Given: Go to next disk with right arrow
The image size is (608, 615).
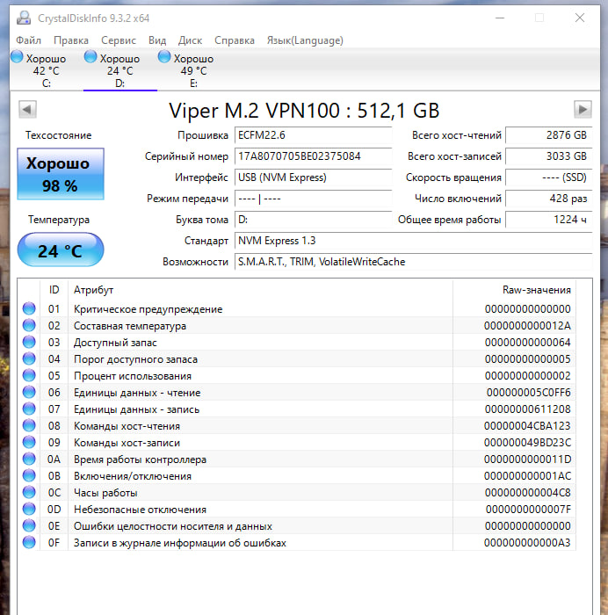Looking at the screenshot, I should pyautogui.click(x=583, y=110).
